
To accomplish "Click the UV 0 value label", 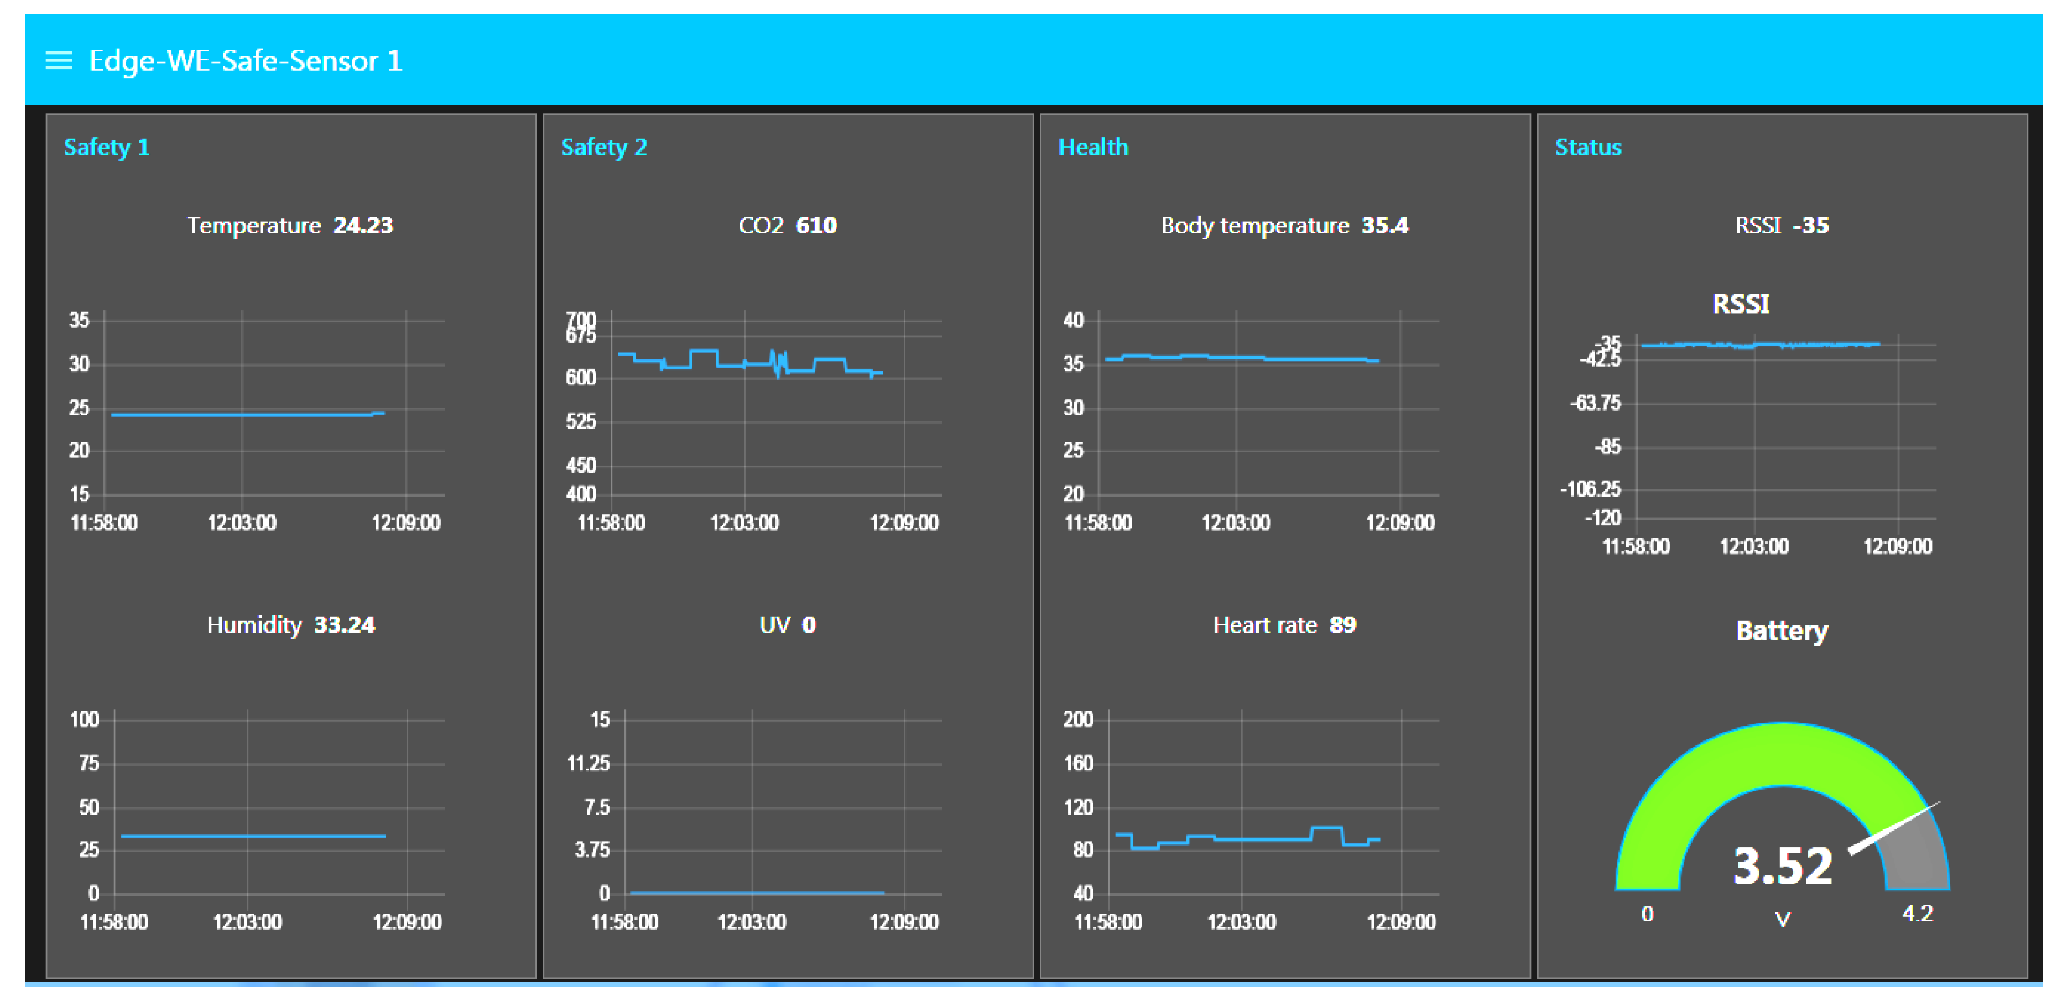I will 787,625.
